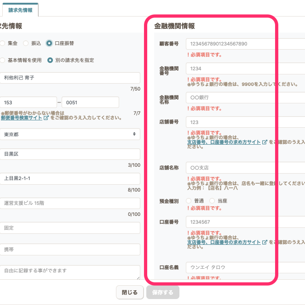Viewport: 305px width, 305px height.
Task: Choose the 口座振替 radio button
Action: (x=49, y=43)
